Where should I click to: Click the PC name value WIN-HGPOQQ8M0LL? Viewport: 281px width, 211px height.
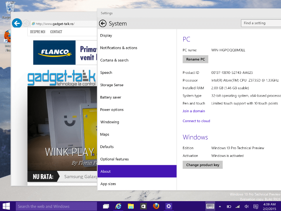(x=228, y=50)
